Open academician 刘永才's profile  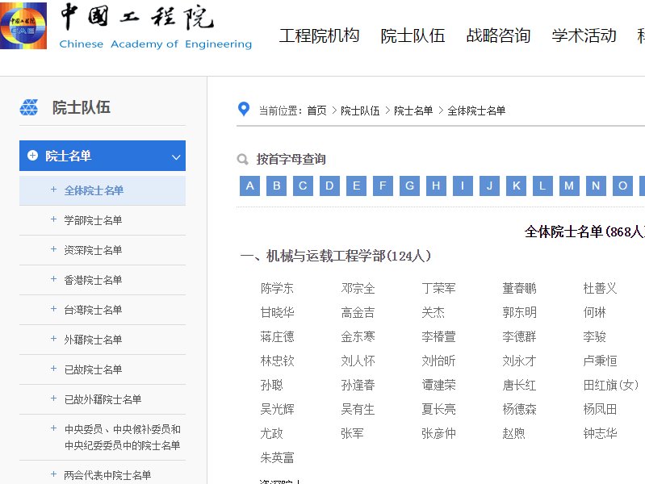pos(519,361)
